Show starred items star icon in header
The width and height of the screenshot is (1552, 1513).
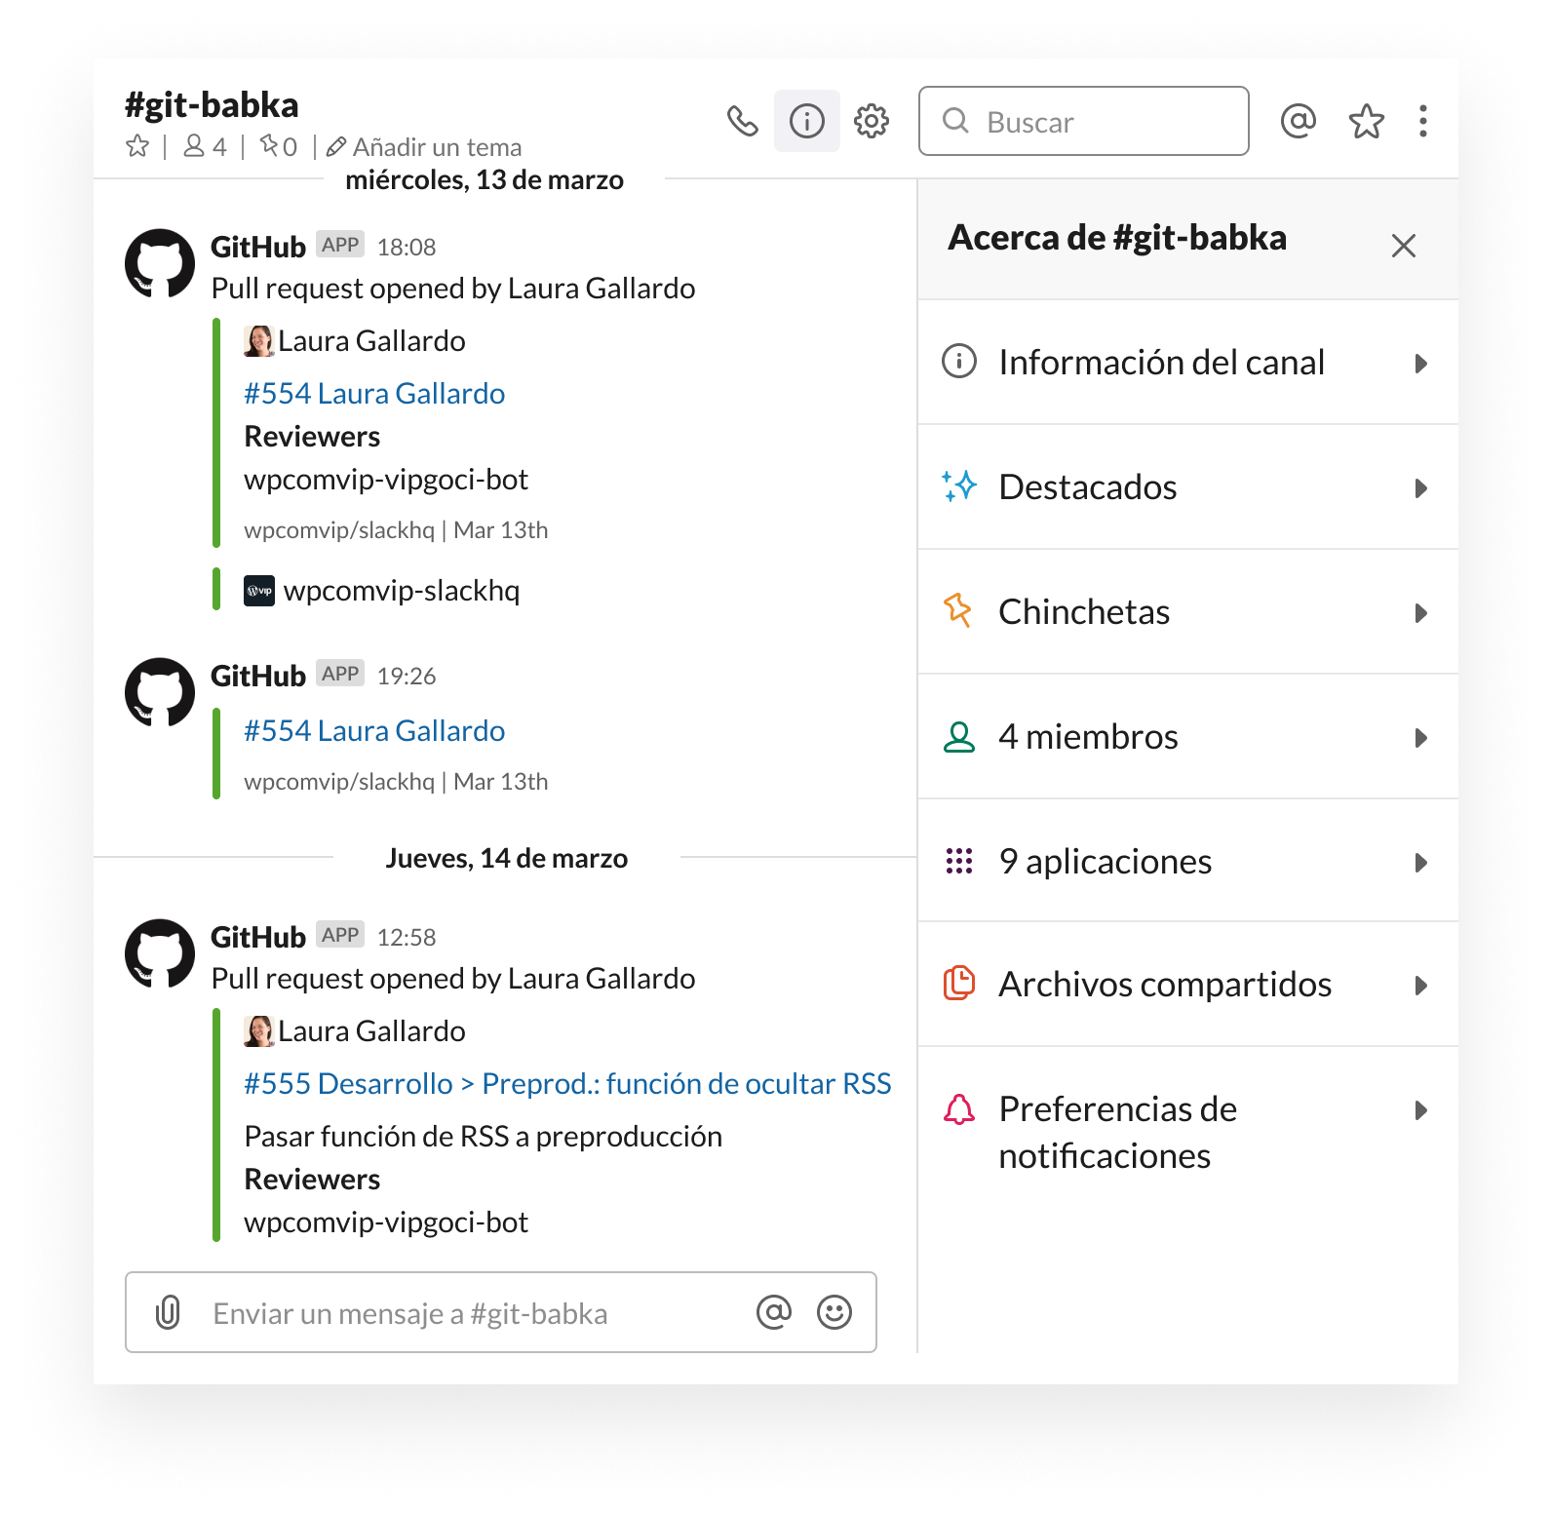pyautogui.click(x=1367, y=121)
